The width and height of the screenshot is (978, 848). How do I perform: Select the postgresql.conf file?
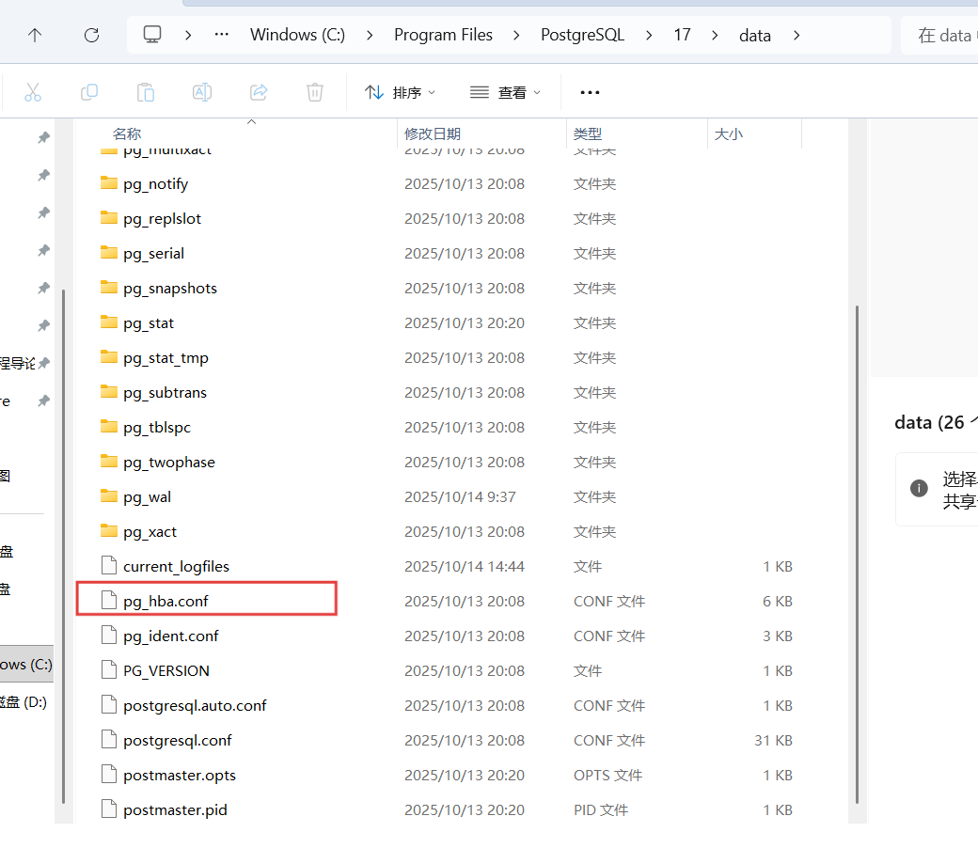tap(177, 740)
